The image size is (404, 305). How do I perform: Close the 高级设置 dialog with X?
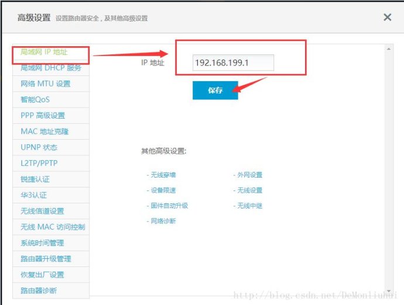[x=387, y=18]
